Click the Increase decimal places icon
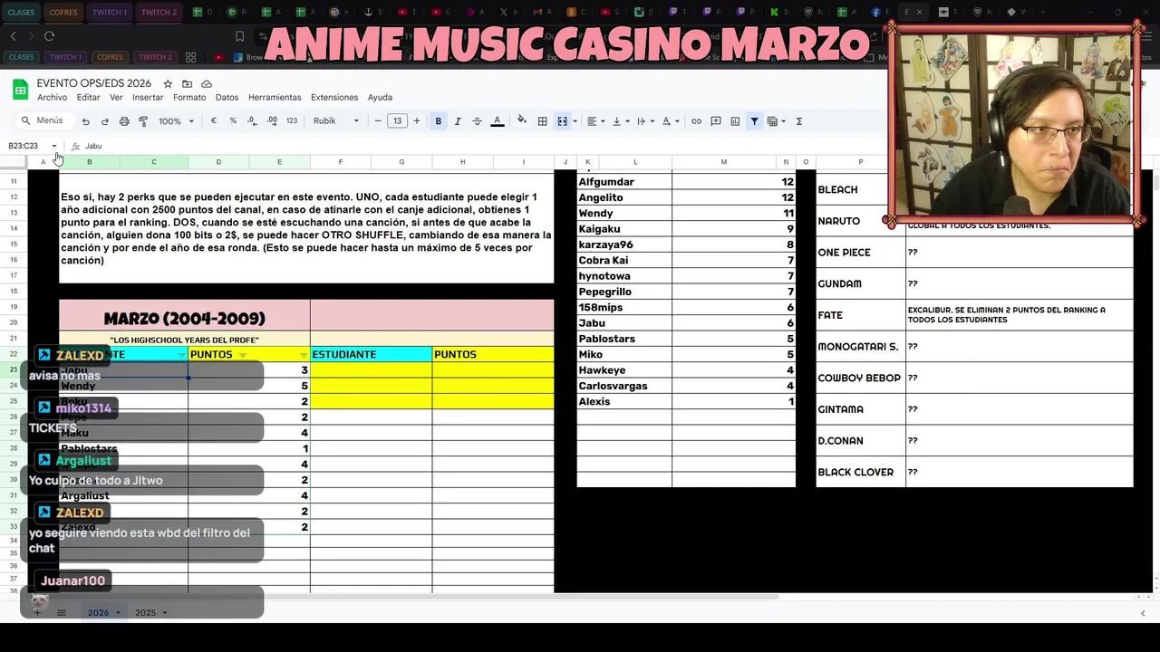Image resolution: width=1160 pixels, height=652 pixels. 272,121
